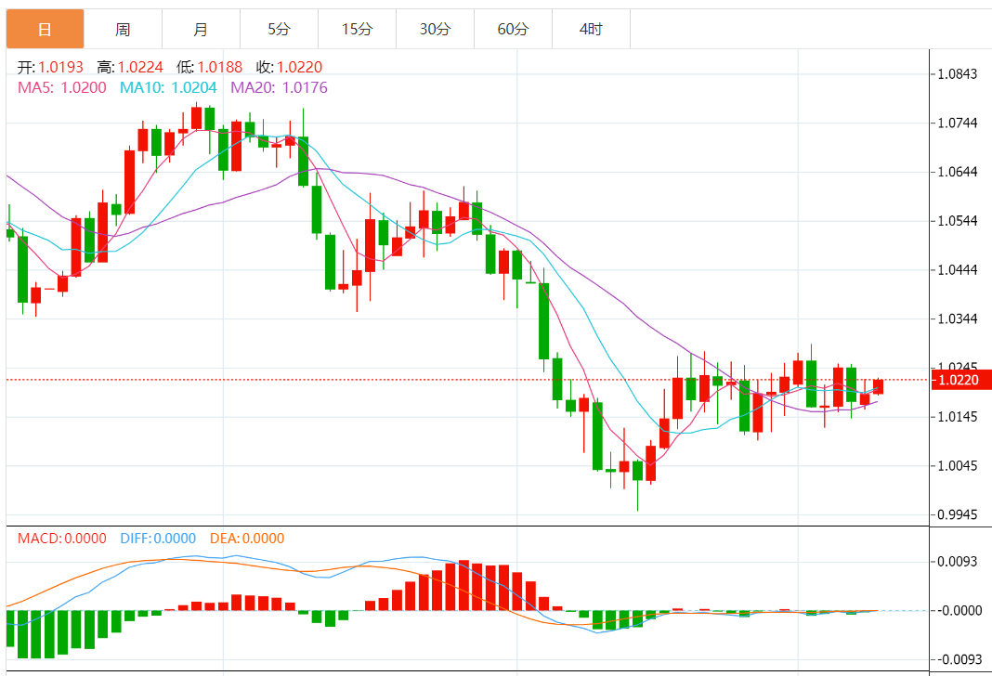The height and width of the screenshot is (676, 992).
Task: Click the 1.0344 price axis label
Action: click(958, 318)
